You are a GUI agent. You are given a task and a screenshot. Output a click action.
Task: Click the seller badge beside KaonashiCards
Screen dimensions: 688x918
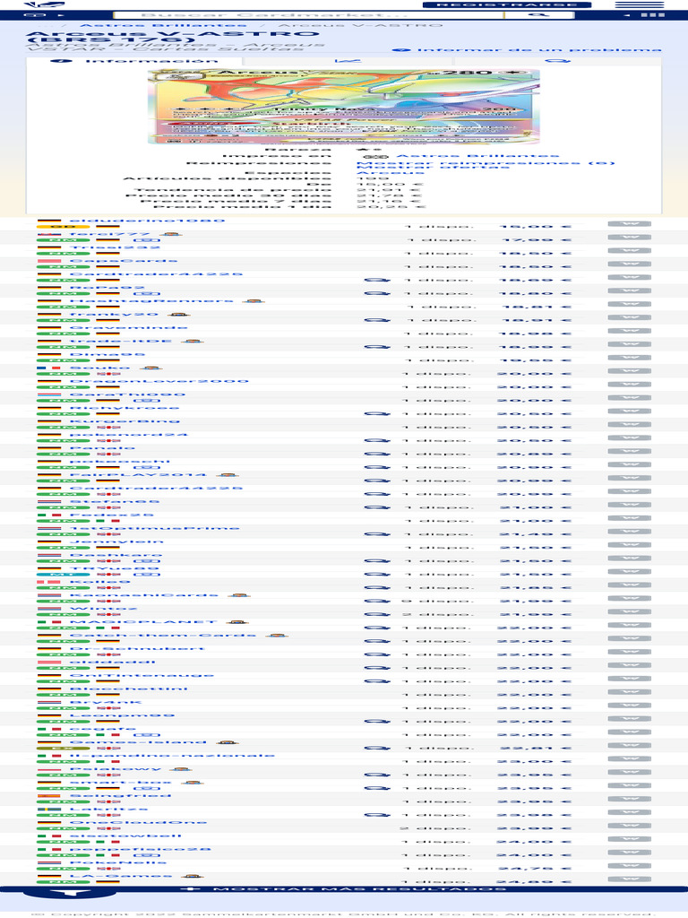(238, 595)
